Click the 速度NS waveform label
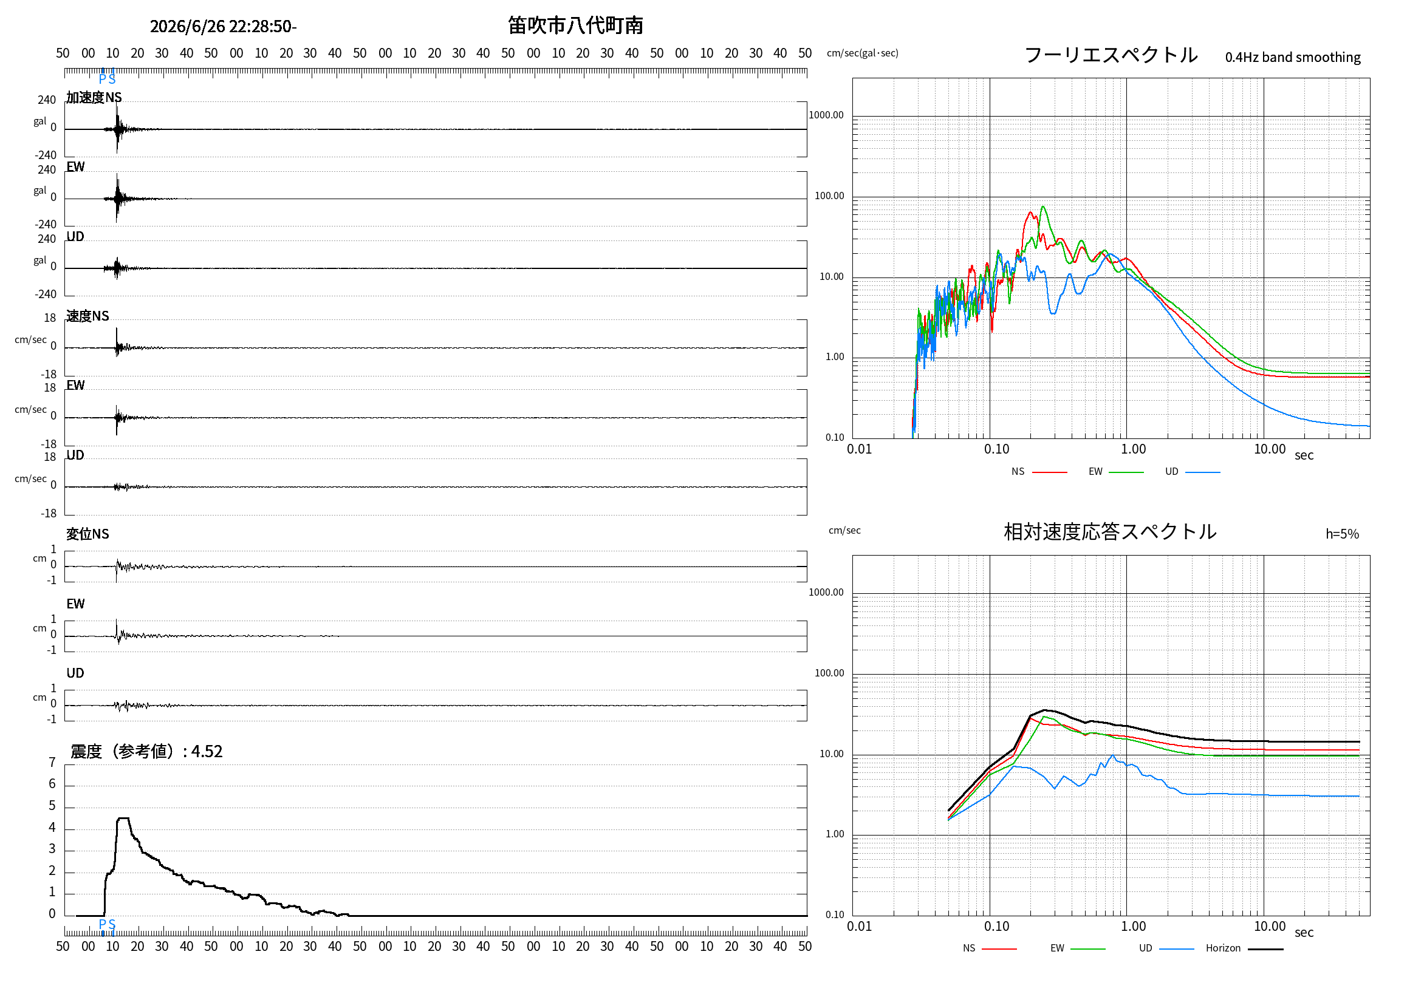 tap(87, 316)
